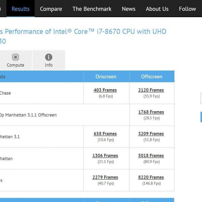The height and width of the screenshot is (202, 202).
Task: Switch to the Info tab
Action: [49, 60]
